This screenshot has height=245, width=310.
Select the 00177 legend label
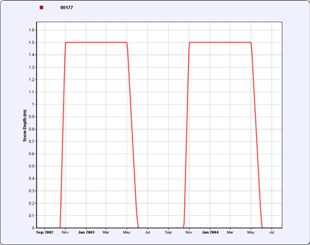click(x=67, y=8)
